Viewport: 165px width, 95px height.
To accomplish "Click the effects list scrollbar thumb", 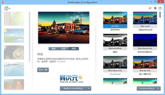I will (x=160, y=15).
